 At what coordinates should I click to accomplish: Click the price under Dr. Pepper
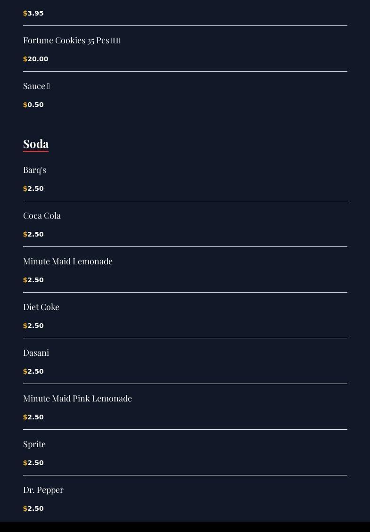(33, 508)
